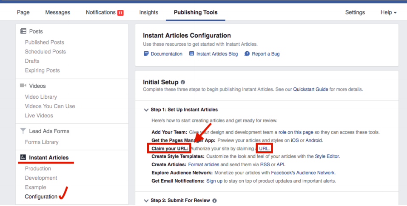Click the 'Get Email Notifications:' label

[x=178, y=181]
